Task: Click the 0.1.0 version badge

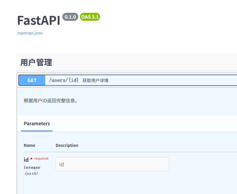Action: pos(70,17)
